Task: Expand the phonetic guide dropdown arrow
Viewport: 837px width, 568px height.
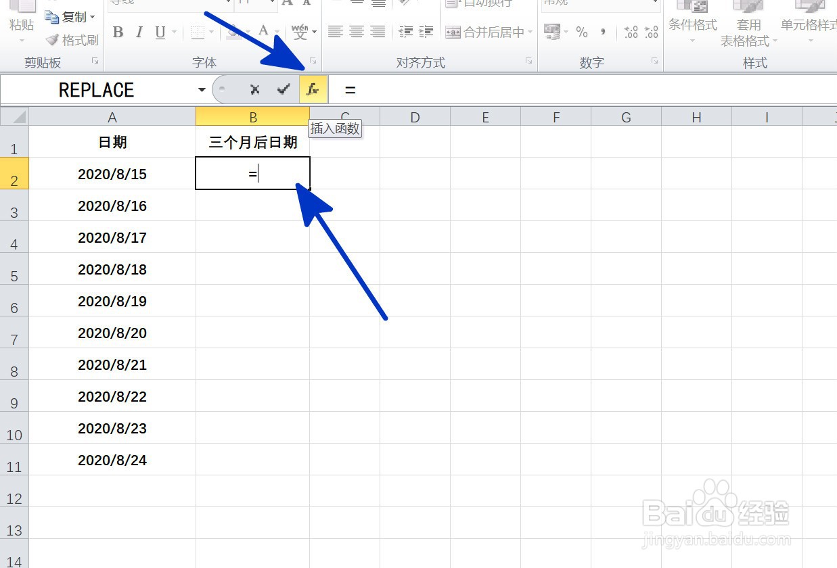Action: [315, 32]
